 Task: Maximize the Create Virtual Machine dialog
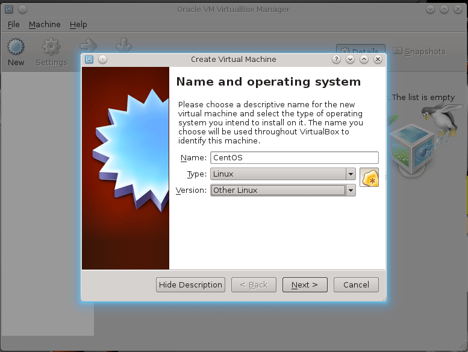pyautogui.click(x=364, y=60)
